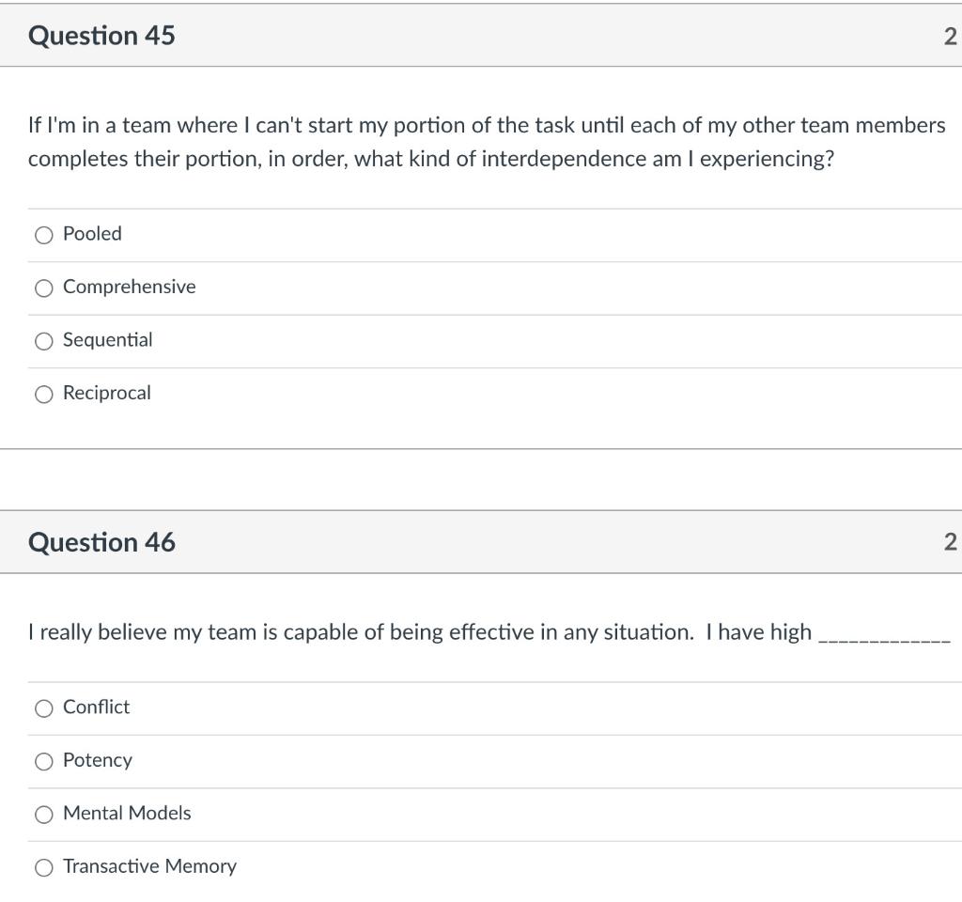Click the 'I really believe my team' prompt
This screenshot has width=962, height=902.
(x=419, y=632)
